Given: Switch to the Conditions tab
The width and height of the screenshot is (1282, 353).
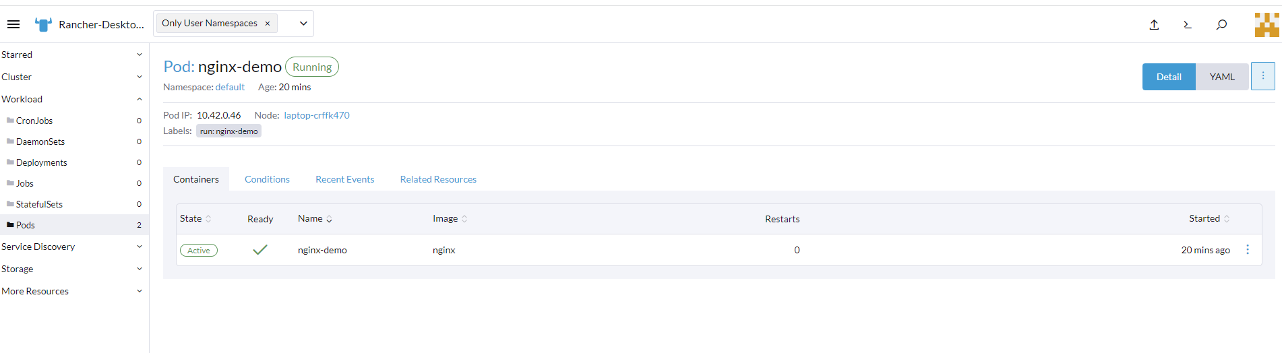Looking at the screenshot, I should pos(267,179).
